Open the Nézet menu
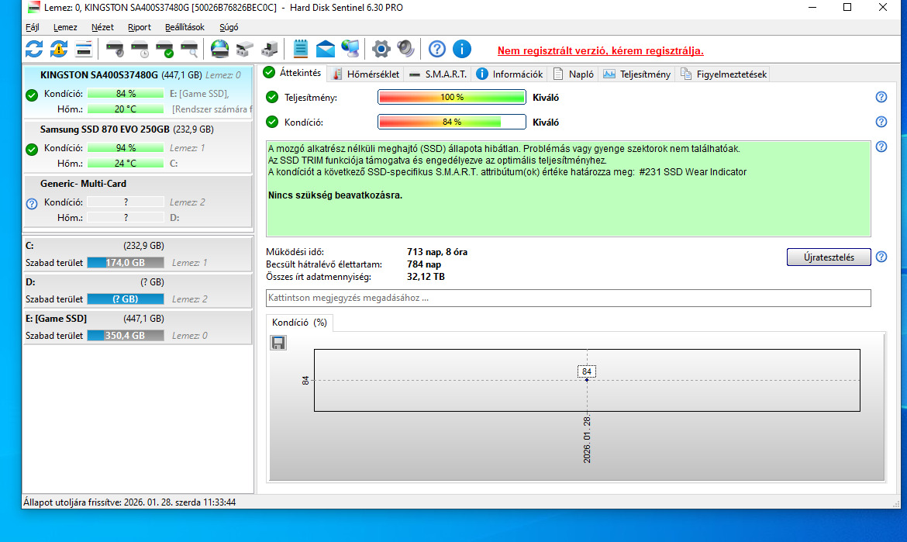The image size is (907, 542). [102, 27]
